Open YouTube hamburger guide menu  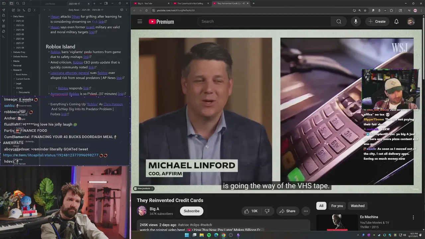pyautogui.click(x=140, y=21)
